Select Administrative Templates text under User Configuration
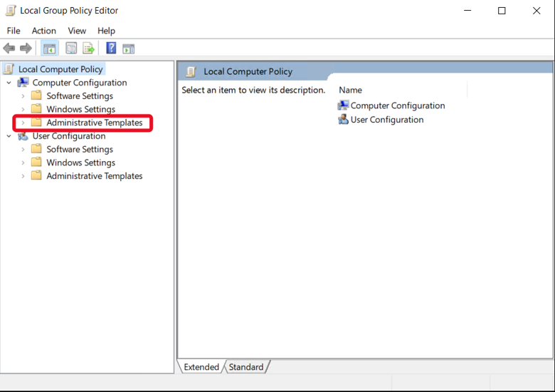This screenshot has height=392, width=555. coord(95,176)
